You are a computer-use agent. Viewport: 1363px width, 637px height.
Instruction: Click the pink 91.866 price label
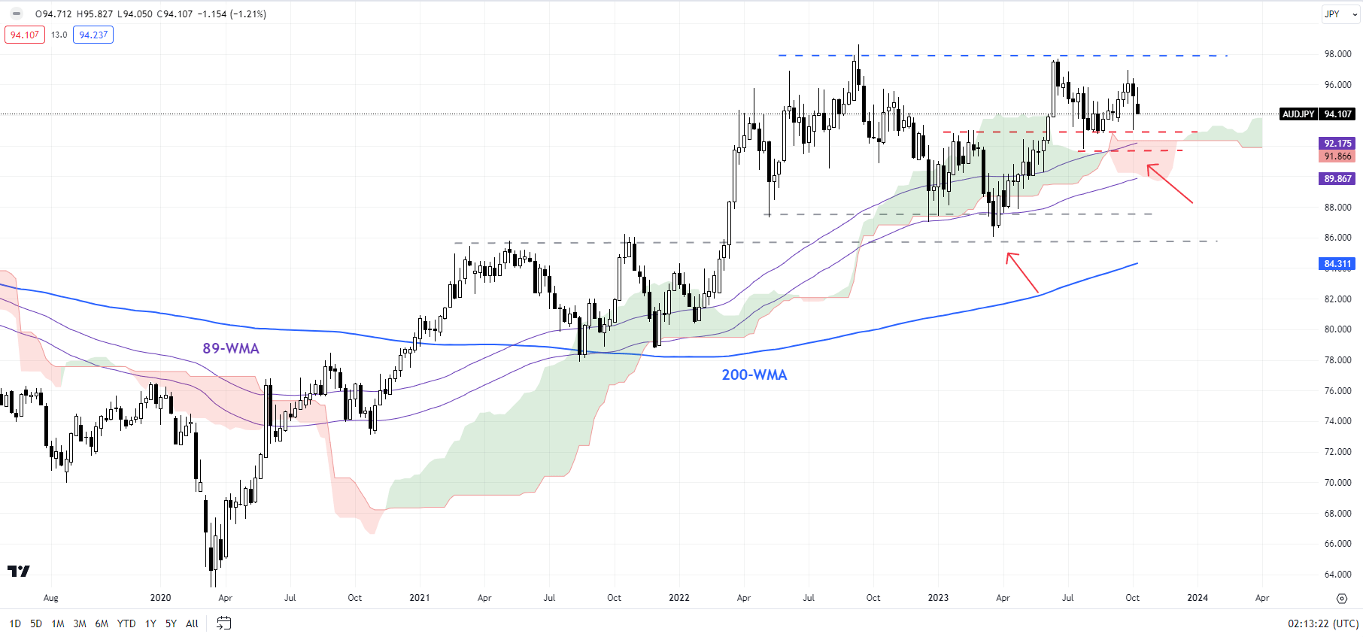1337,156
